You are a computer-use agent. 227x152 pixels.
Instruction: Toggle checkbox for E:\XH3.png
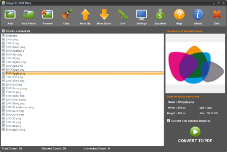click(x=3, y=43)
